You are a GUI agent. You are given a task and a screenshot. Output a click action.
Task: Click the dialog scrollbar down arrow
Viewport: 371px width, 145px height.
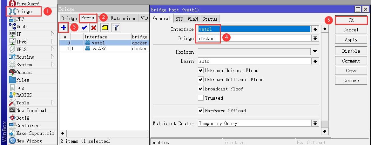(x=324, y=131)
